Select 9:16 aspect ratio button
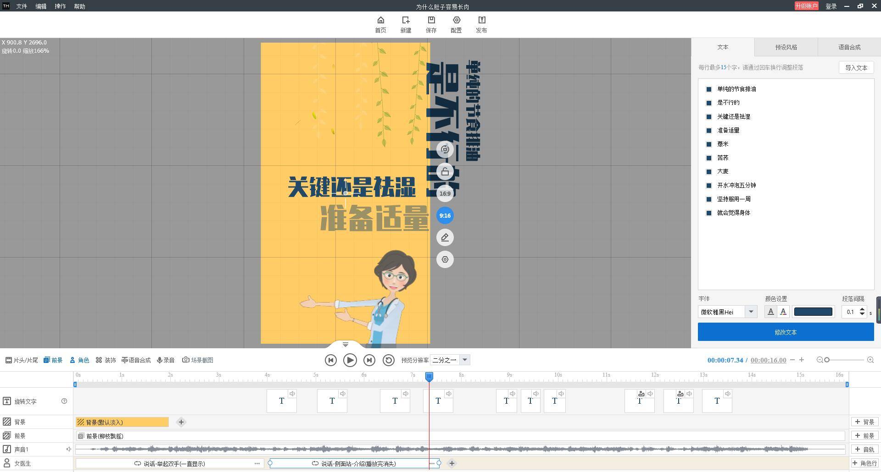The width and height of the screenshot is (881, 472). pos(445,215)
